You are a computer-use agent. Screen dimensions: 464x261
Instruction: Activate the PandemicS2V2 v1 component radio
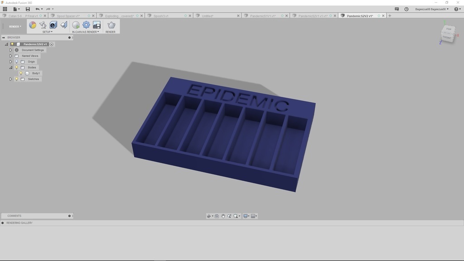point(52,44)
